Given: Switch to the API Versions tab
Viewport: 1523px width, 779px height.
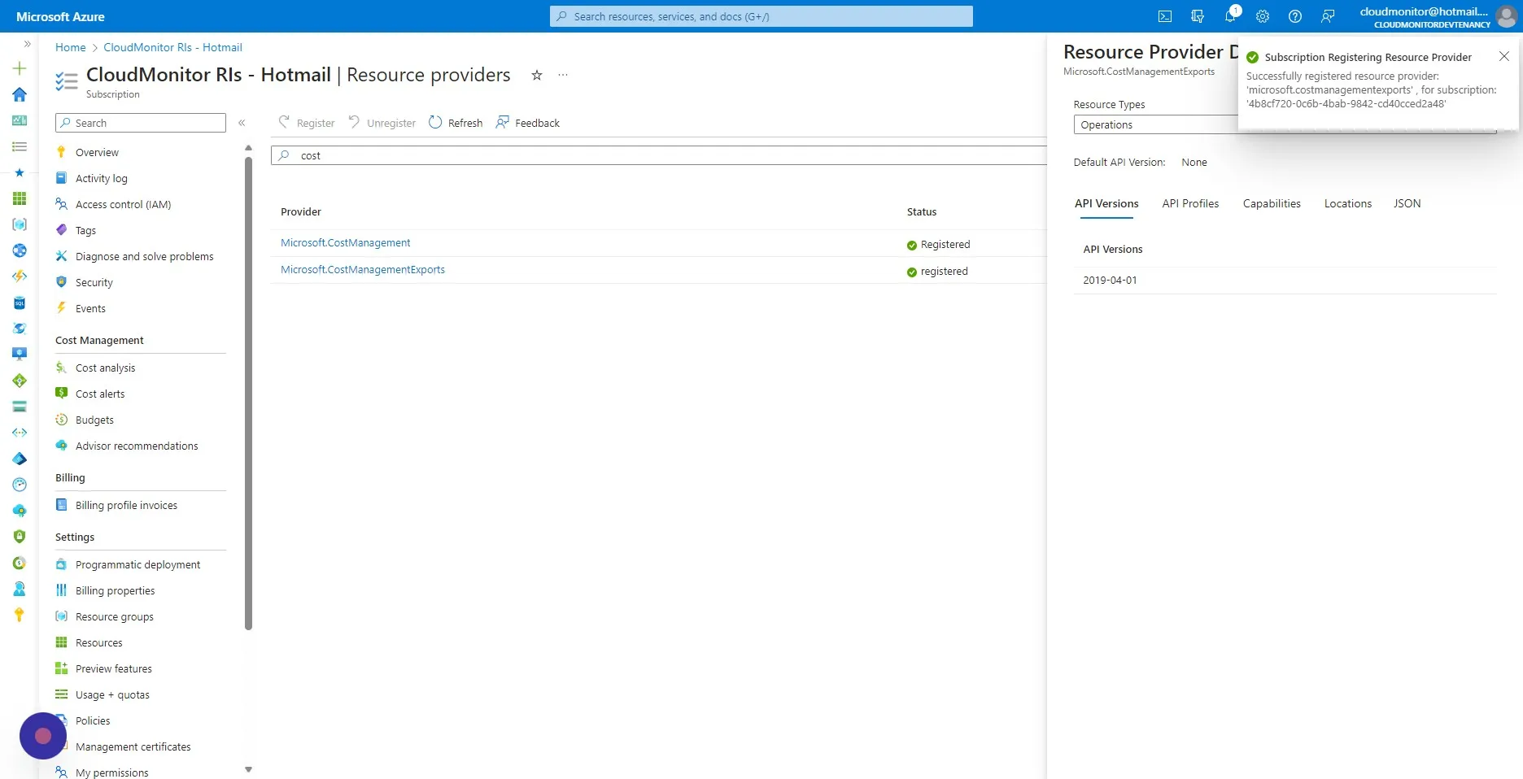Looking at the screenshot, I should pyautogui.click(x=1106, y=204).
